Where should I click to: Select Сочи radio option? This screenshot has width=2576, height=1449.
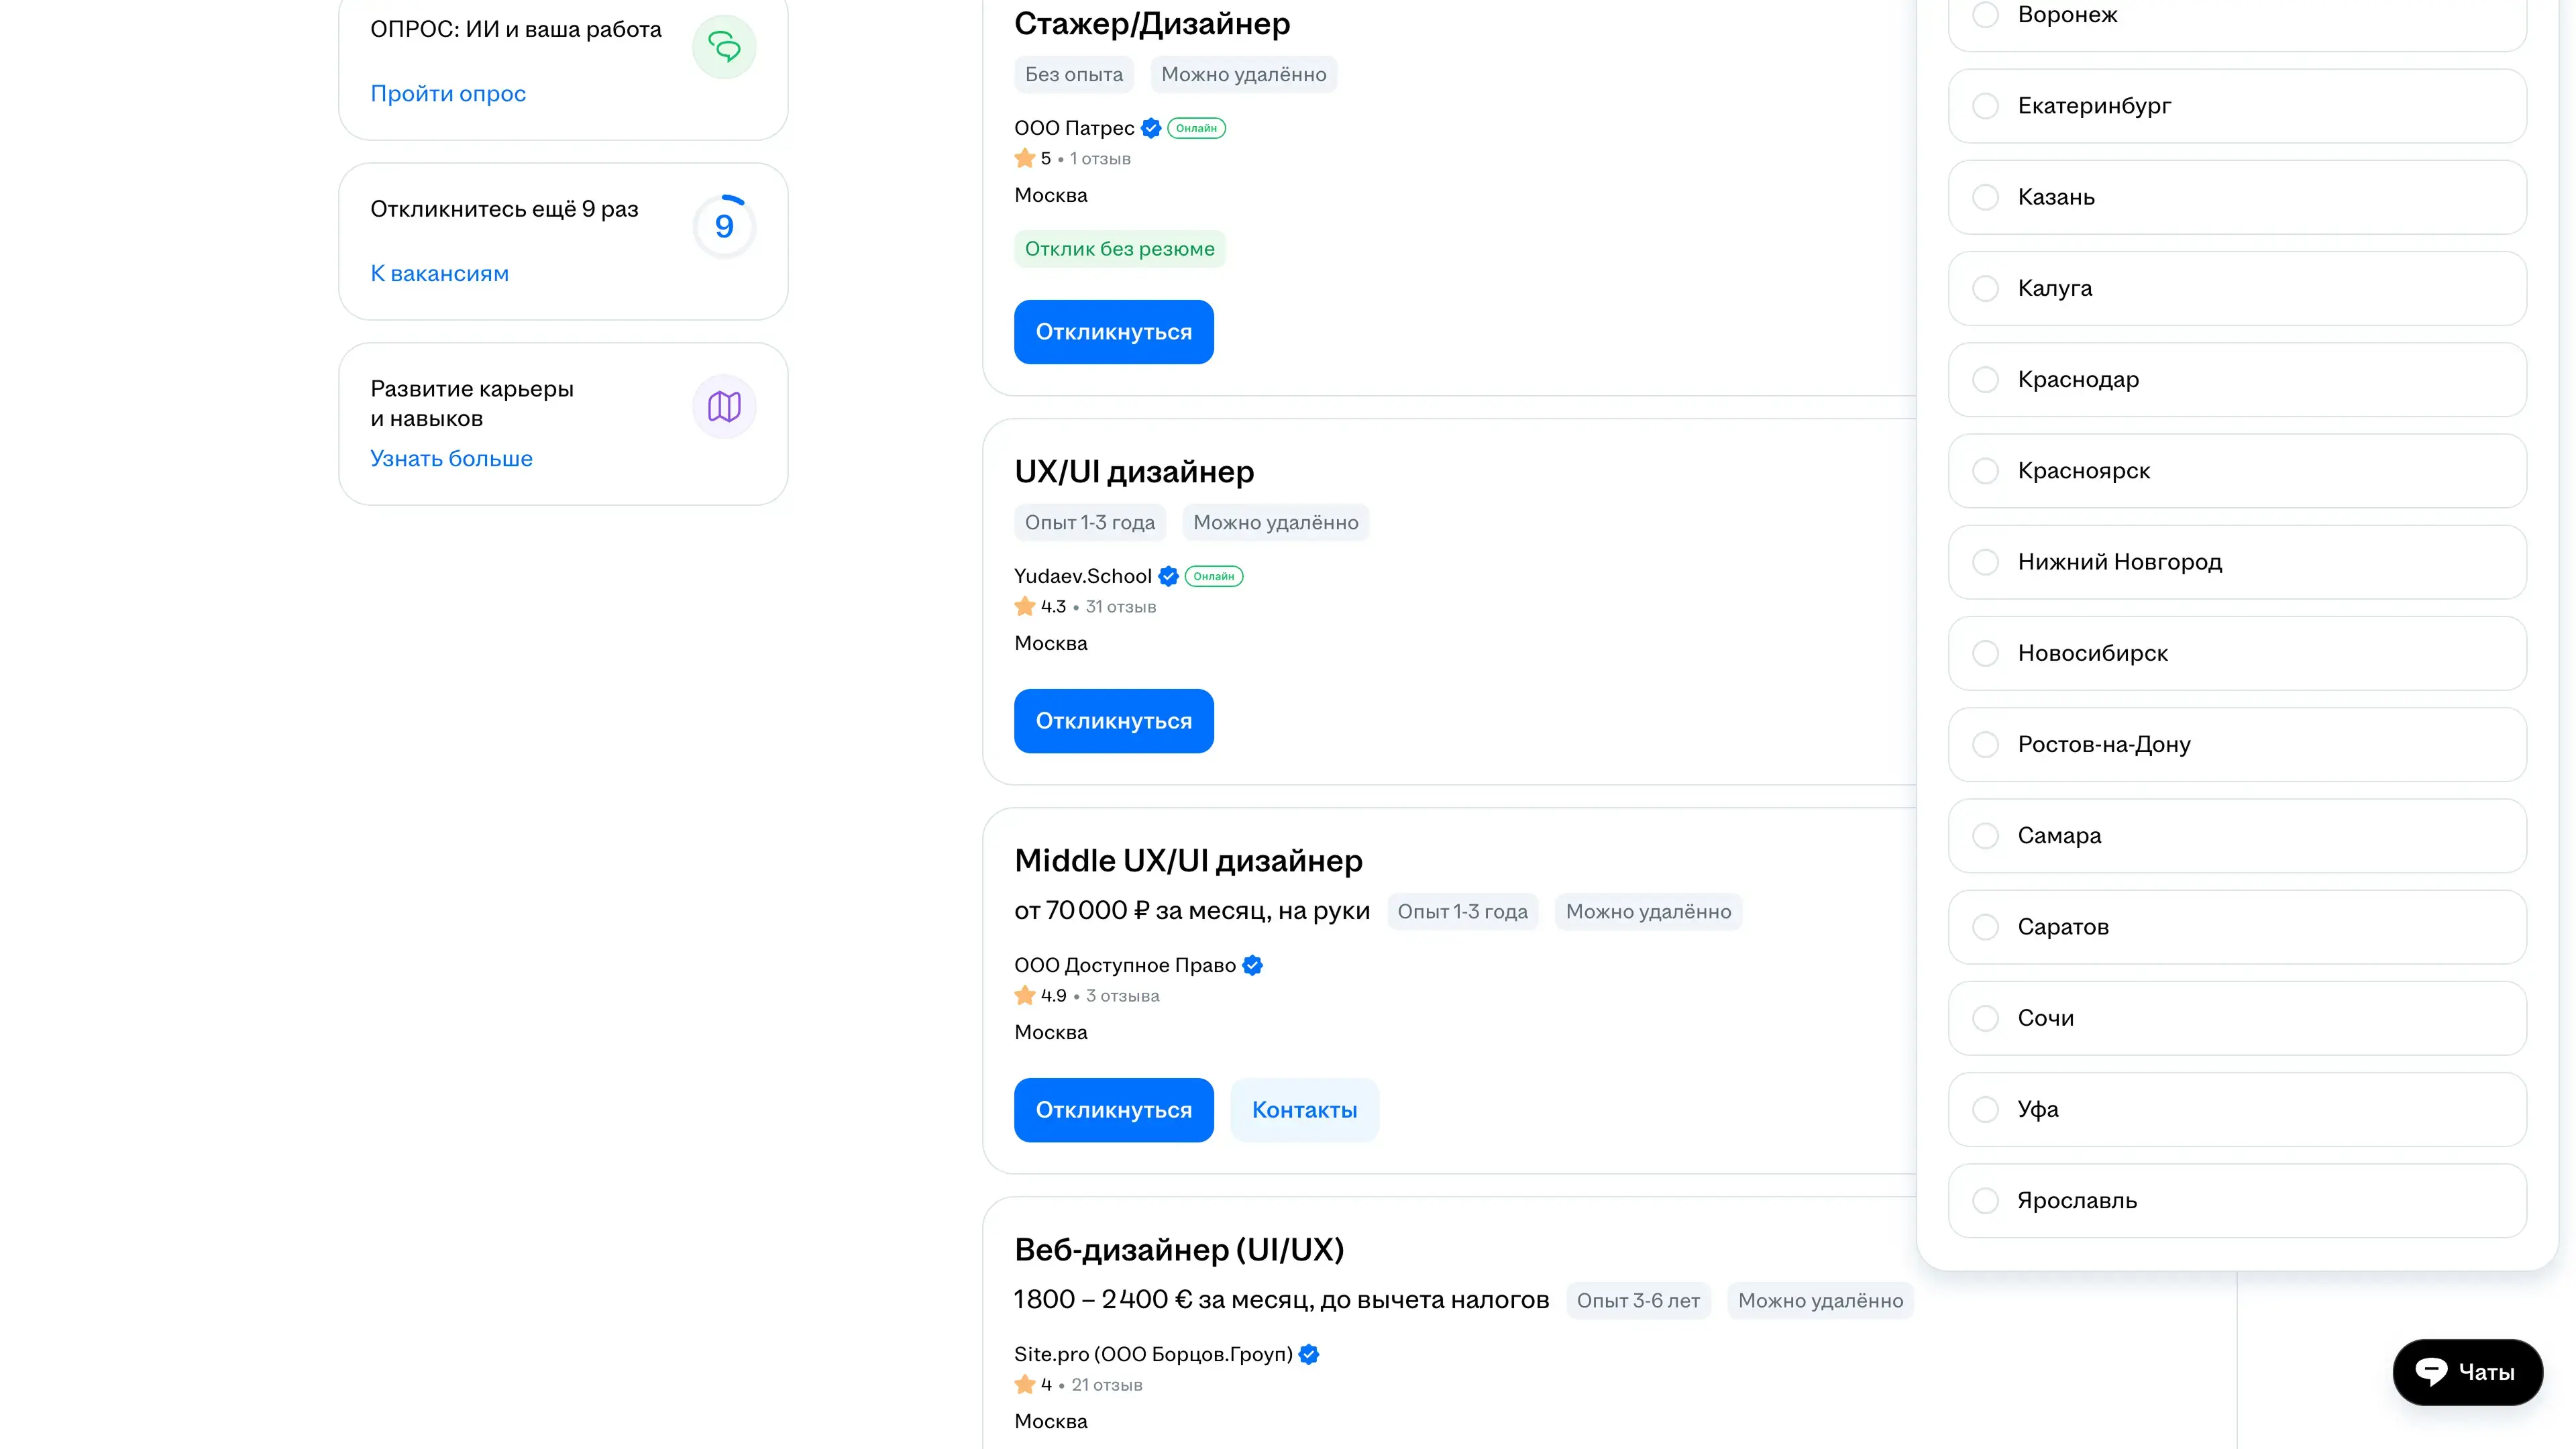1985,1018
